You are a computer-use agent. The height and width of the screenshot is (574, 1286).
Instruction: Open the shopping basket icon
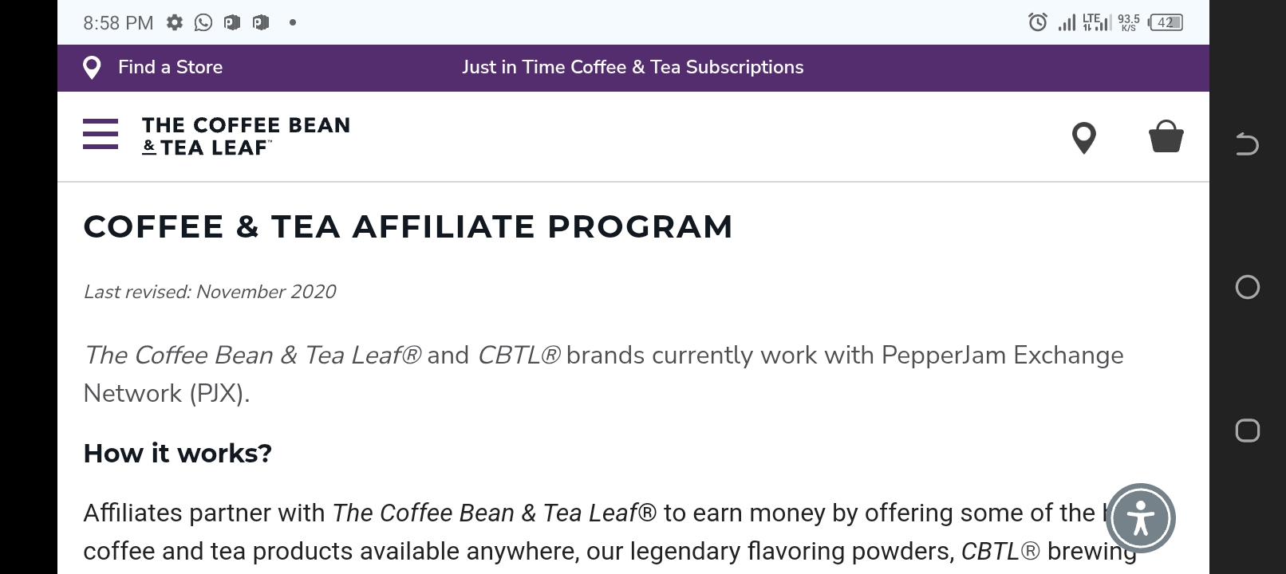(x=1166, y=136)
